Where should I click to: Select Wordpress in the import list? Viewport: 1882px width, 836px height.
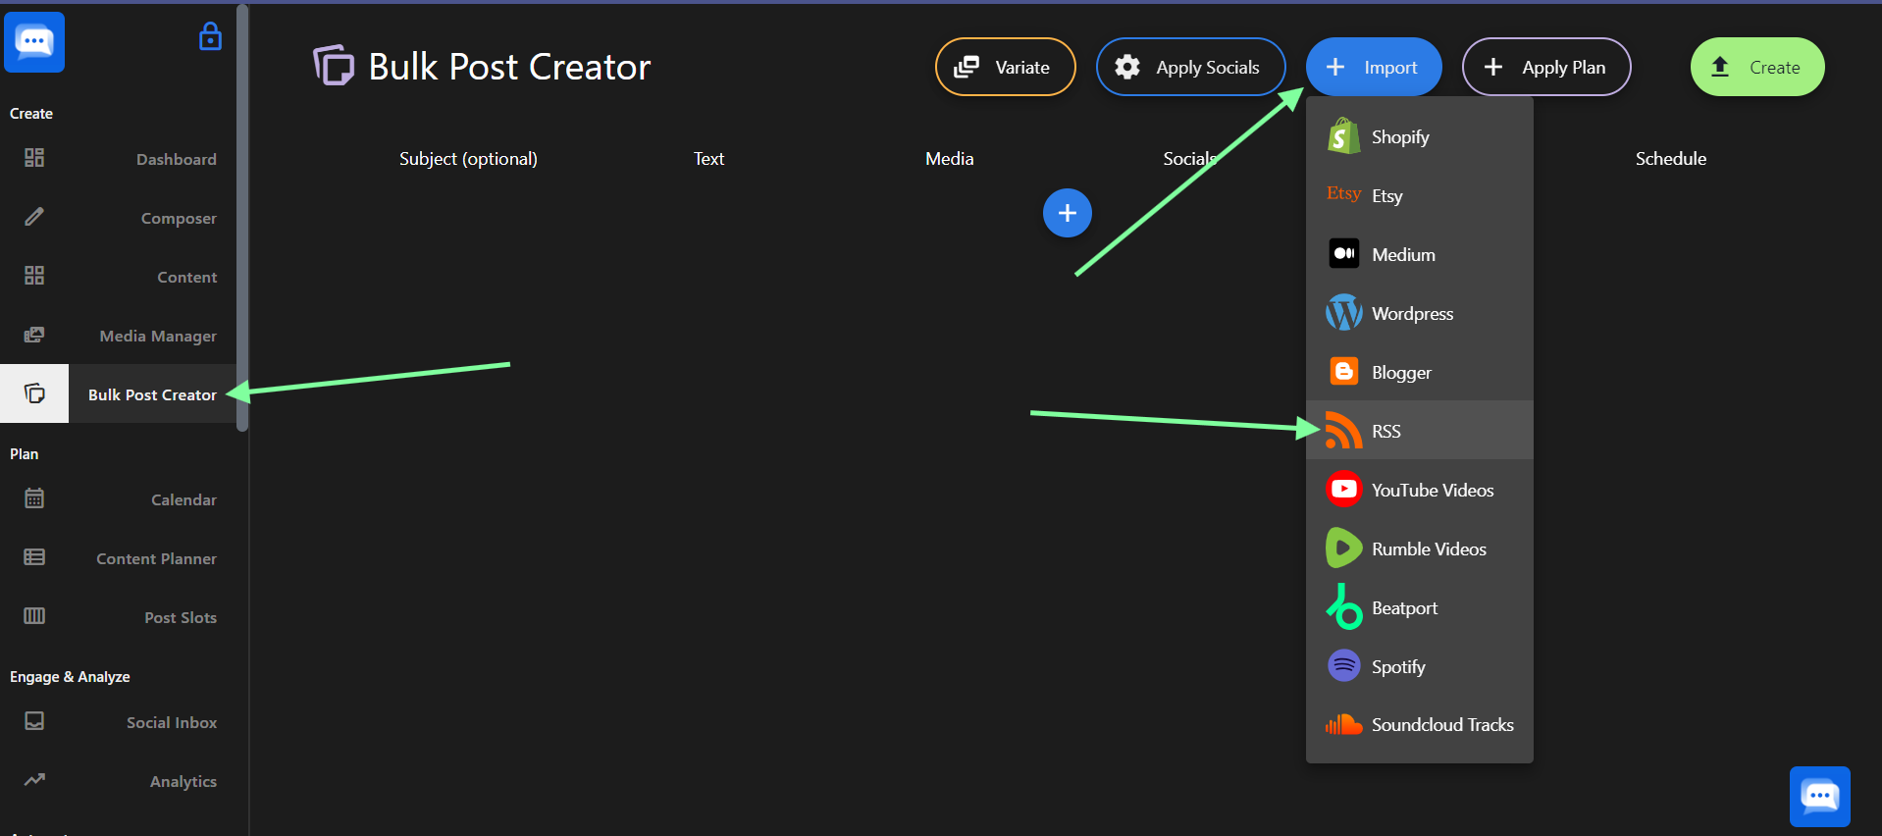point(1420,313)
